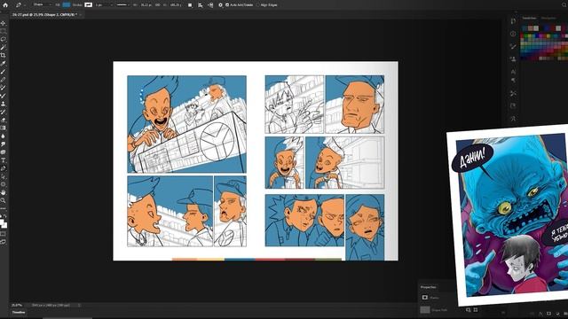Go to the Photoshop Home screen
This screenshot has height=319, width=568.
pyautogui.click(x=5, y=5)
